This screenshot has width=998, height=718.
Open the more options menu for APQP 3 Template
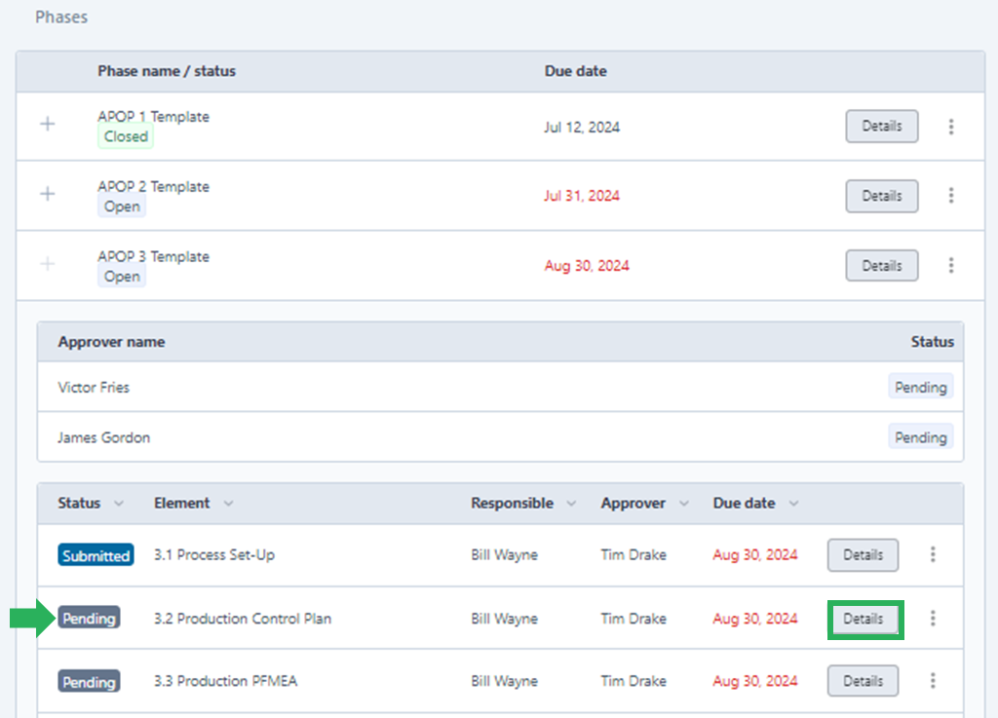coord(951,265)
